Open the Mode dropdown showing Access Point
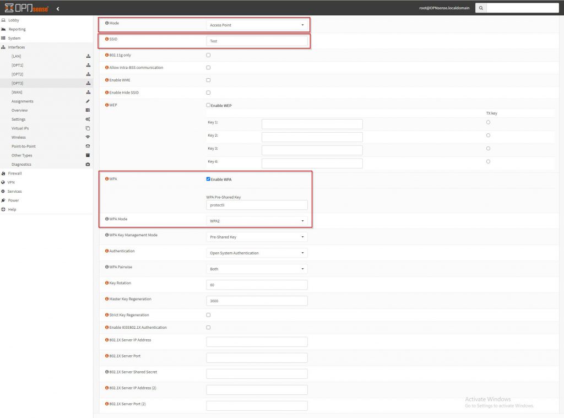564x418 pixels. point(257,25)
